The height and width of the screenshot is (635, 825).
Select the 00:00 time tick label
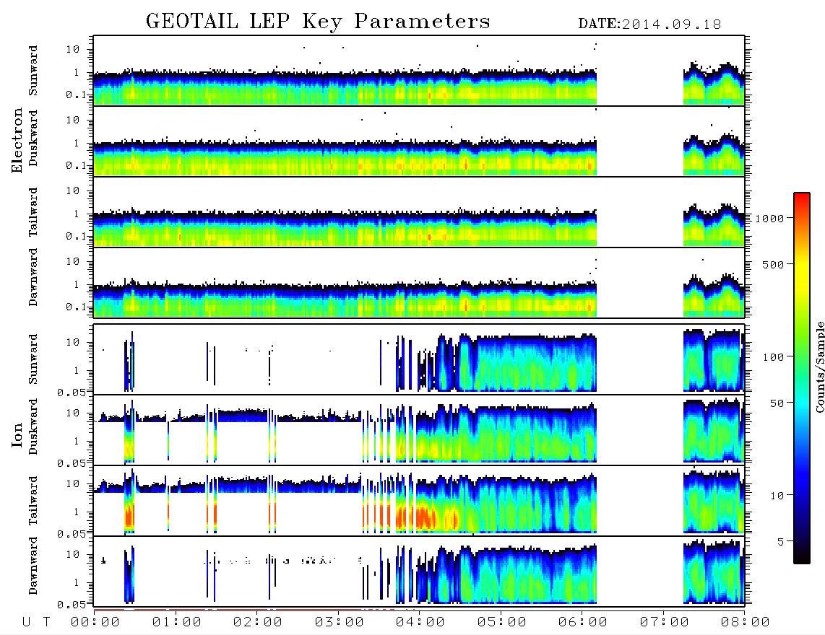(95, 623)
